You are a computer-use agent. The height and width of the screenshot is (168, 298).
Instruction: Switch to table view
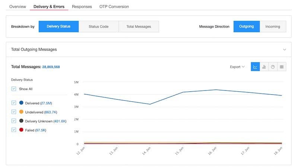click(x=282, y=67)
